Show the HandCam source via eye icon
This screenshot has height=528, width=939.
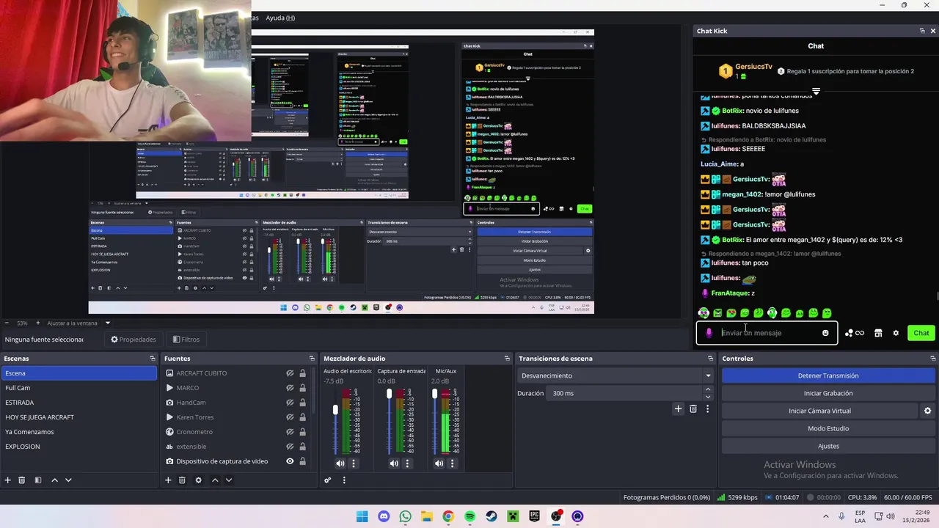[290, 403]
